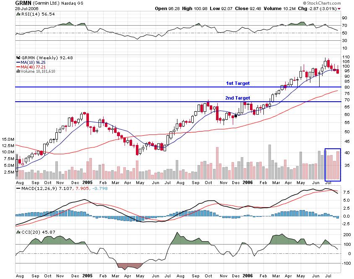Screen dimensions: 354x279
Task: Click the CCI(20) indicator area icon
Action: pyautogui.click(x=18, y=232)
